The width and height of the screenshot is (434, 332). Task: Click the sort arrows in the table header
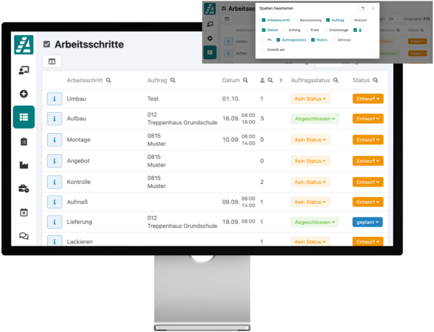click(x=281, y=81)
